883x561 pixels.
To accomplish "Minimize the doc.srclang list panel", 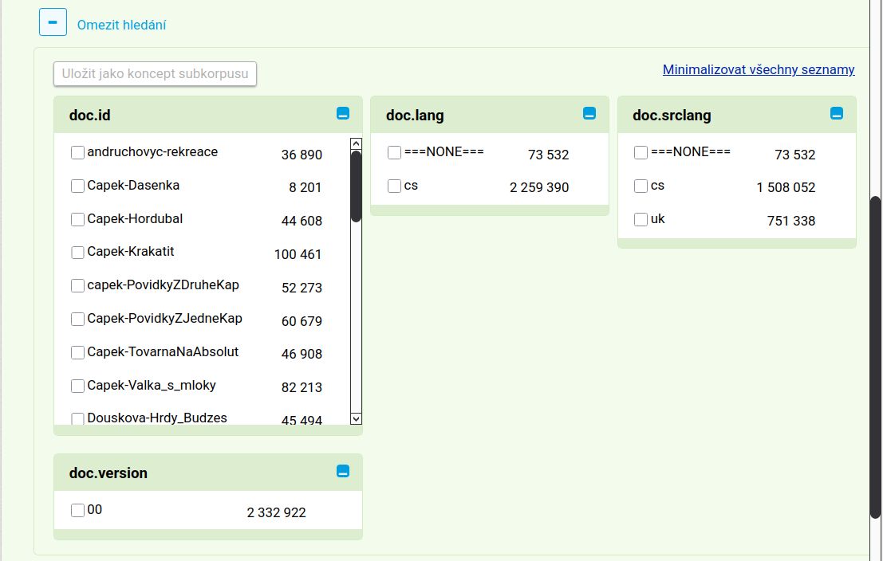I will pyautogui.click(x=837, y=114).
